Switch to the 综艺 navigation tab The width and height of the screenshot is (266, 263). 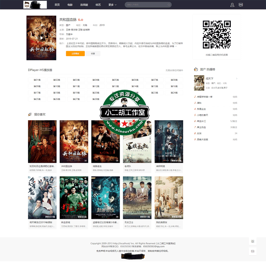click(98, 5)
